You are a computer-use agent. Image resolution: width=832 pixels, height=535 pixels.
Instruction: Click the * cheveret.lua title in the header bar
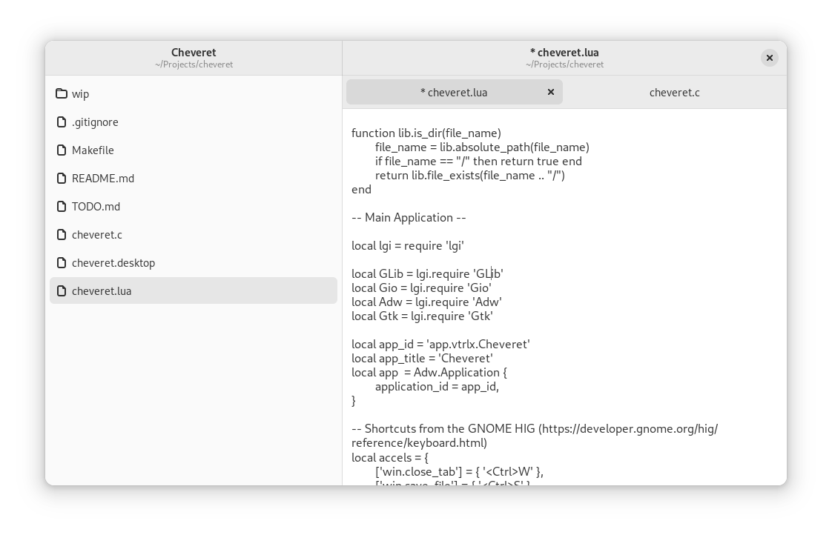[564, 53]
